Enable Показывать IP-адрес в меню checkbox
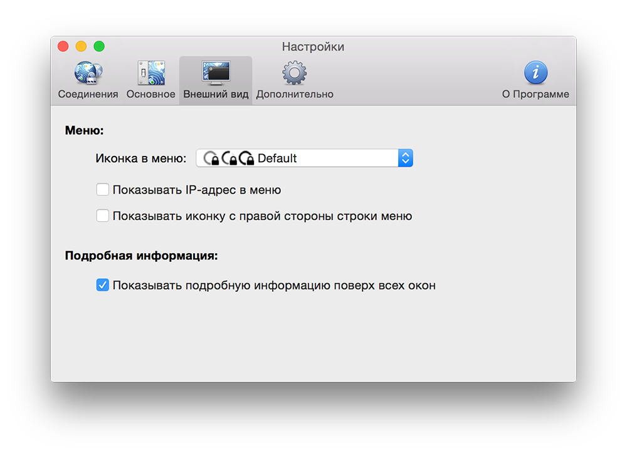Viewport: 627px width, 461px height. tap(102, 189)
